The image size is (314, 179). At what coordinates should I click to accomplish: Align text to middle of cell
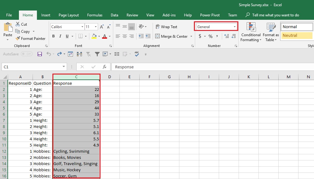pos(124,27)
